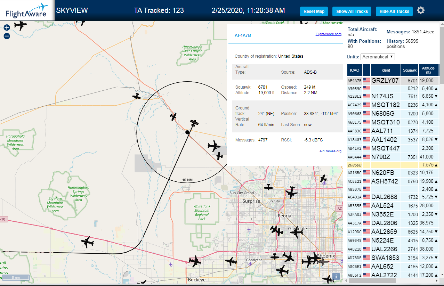Select N5224E row

coord(393,240)
